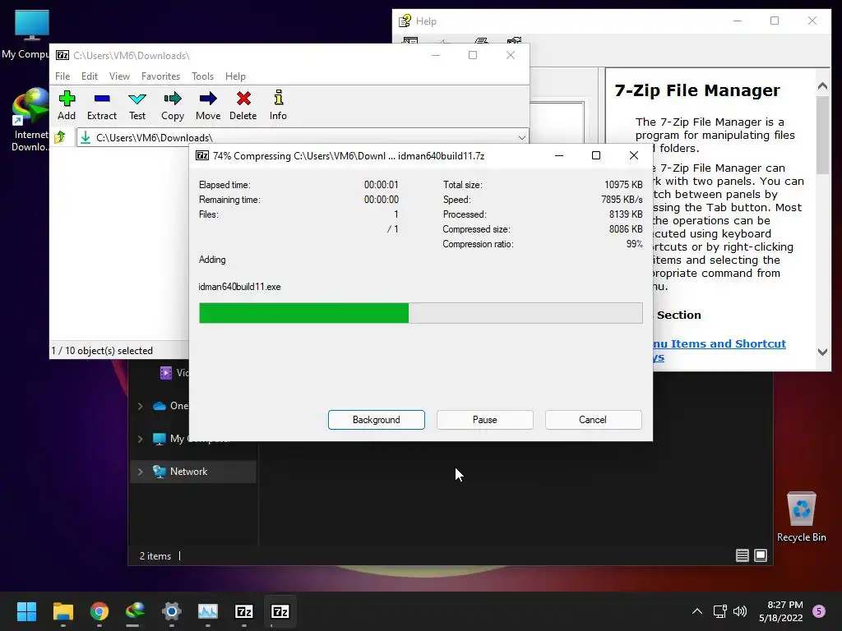842x631 pixels.
Task: Select the OneDrive cloud icon in sidebar
Action: pyautogui.click(x=160, y=406)
